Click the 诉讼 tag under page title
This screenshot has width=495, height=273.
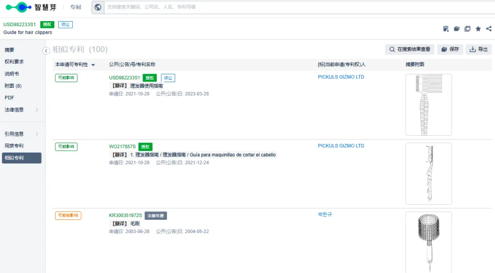tap(66, 25)
